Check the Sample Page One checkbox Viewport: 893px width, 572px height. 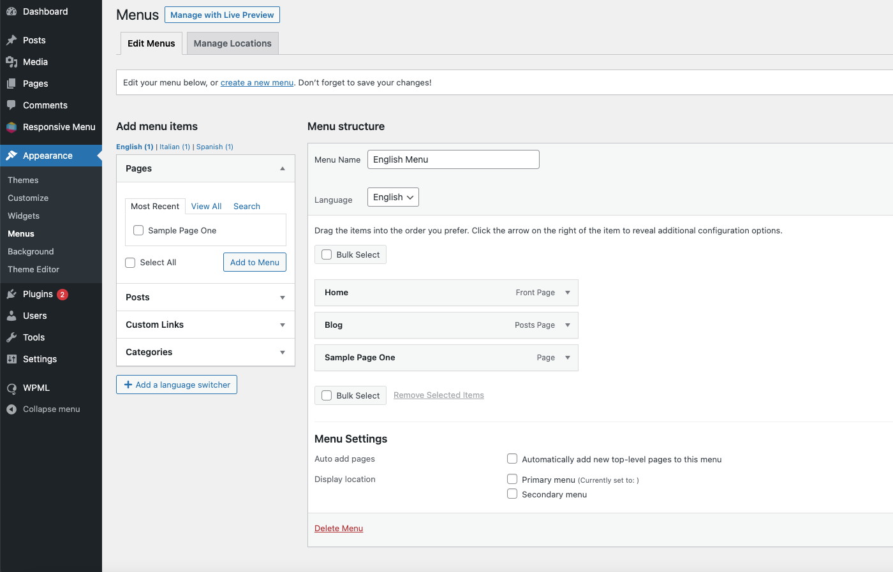coord(138,230)
